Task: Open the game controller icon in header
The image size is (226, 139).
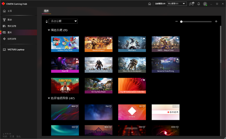Action: point(192,4)
